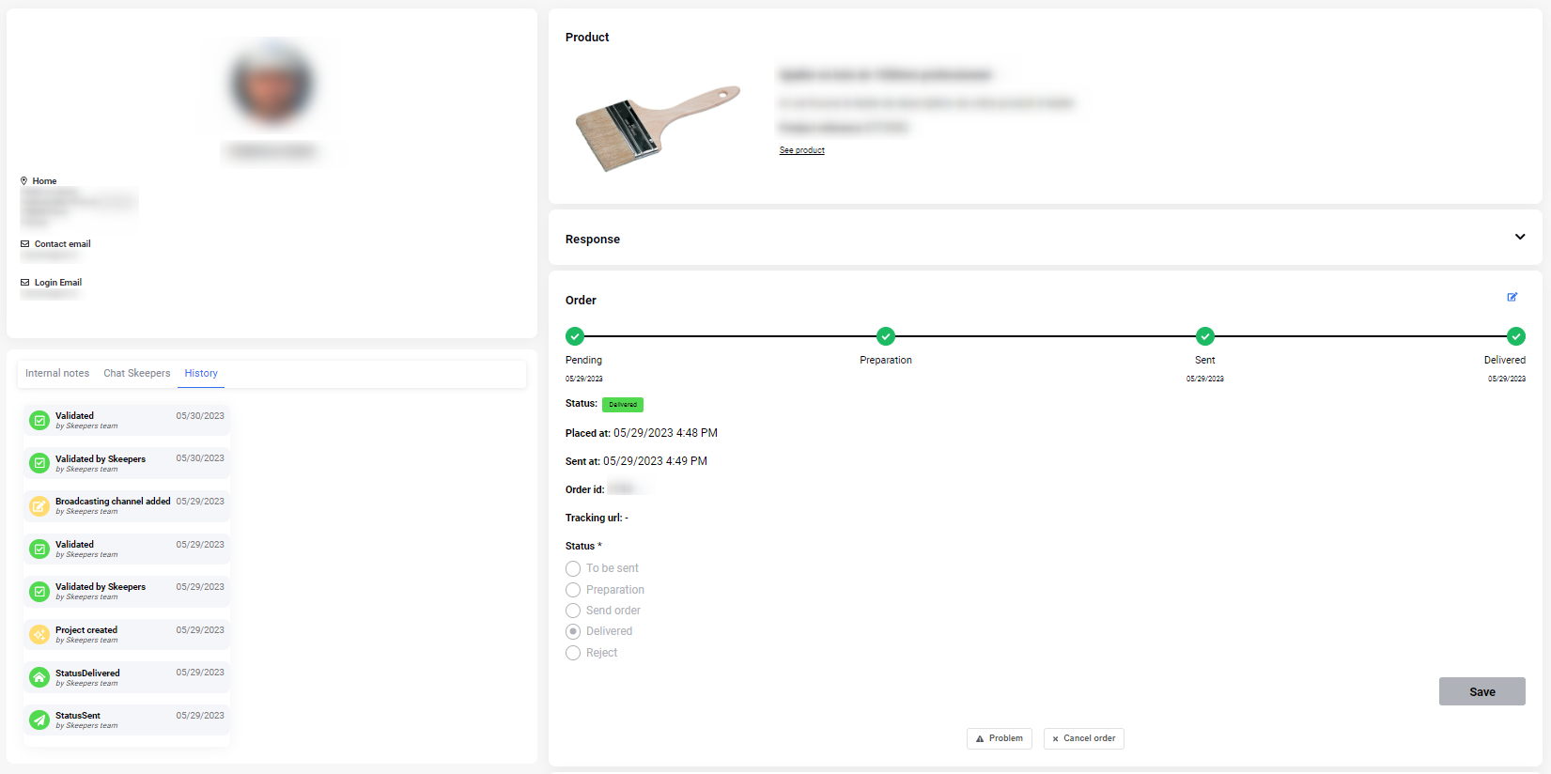Viewport: 1551px width, 774px height.
Task: Click the paintbrush product thumbnail
Action: 657,129
